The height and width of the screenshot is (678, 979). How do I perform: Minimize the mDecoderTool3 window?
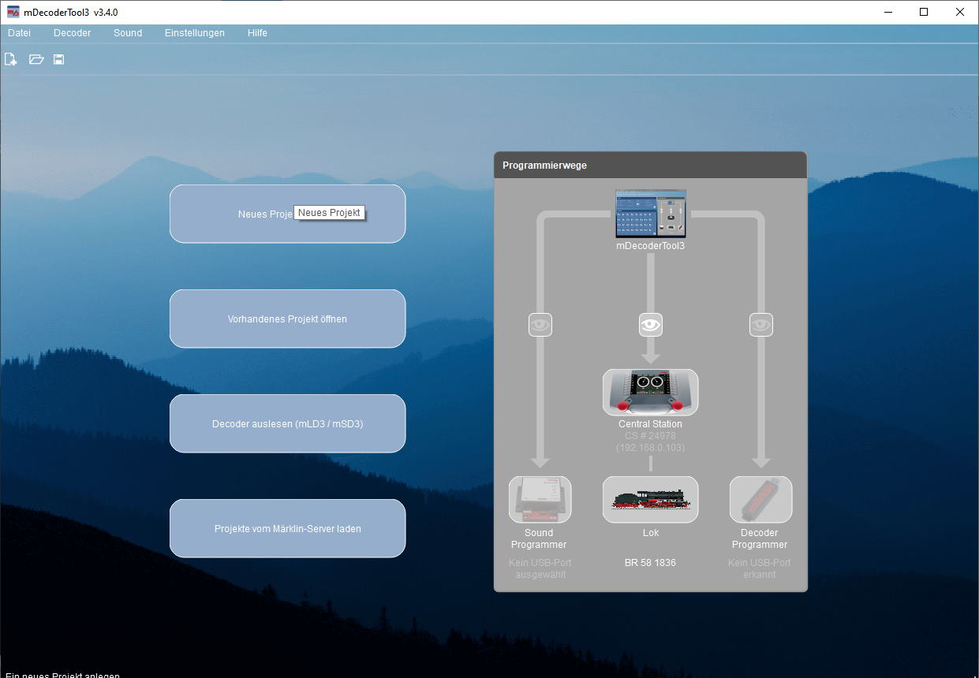point(887,12)
